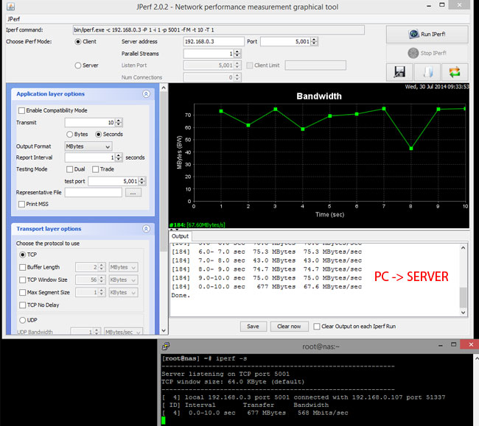Image resolution: width=479 pixels, height=426 pixels.
Task: Open the JPerf menu
Action: coord(14,19)
